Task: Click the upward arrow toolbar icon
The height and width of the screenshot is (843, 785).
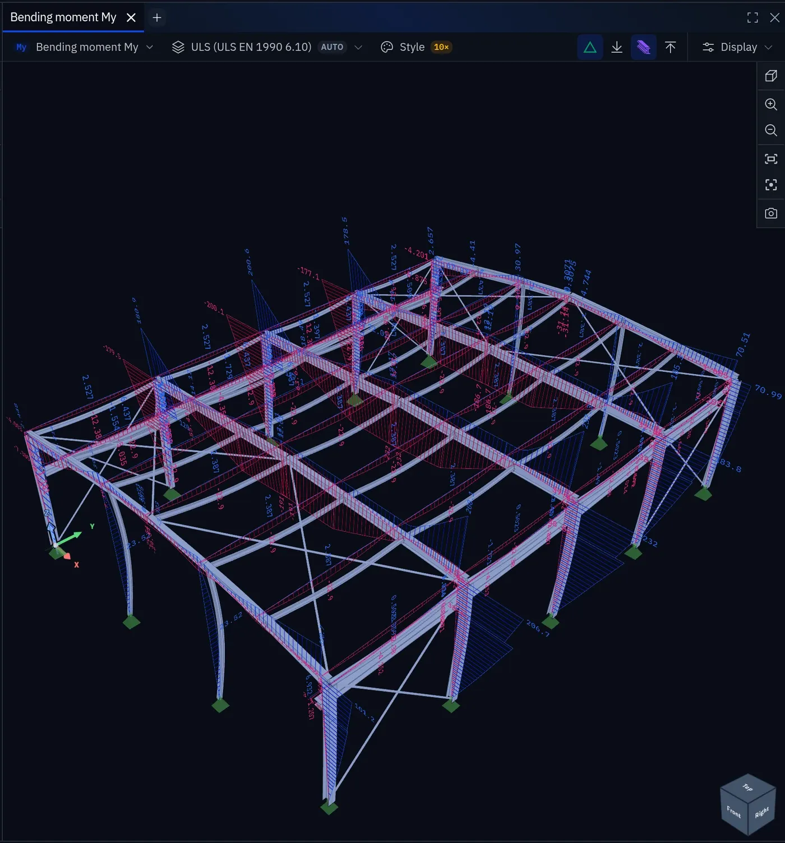Action: tap(670, 47)
